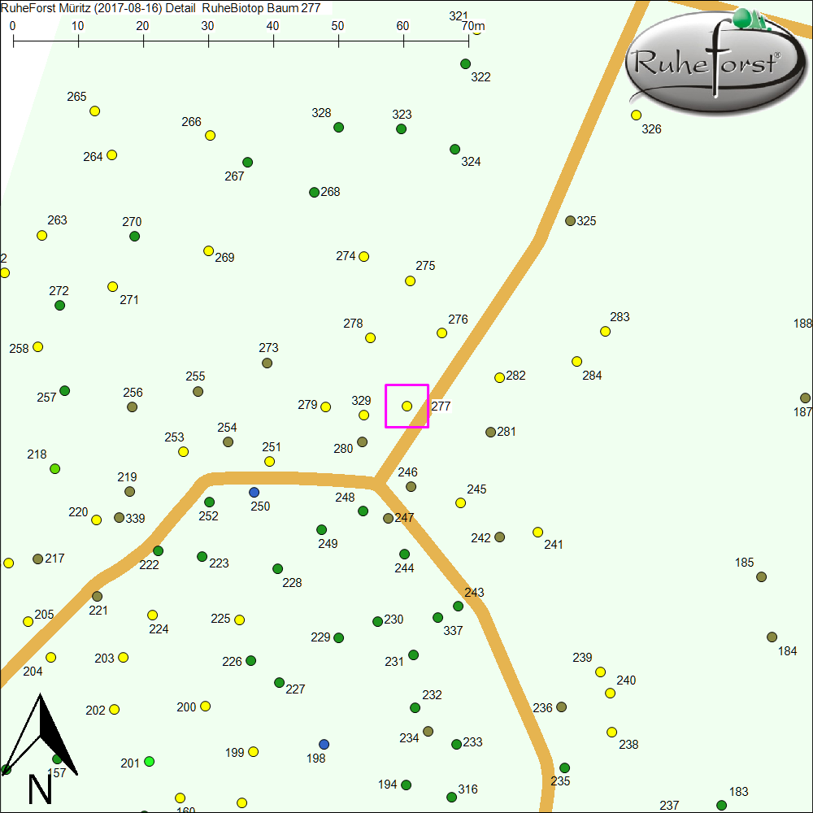Click the blue tree marker 198

click(324, 744)
